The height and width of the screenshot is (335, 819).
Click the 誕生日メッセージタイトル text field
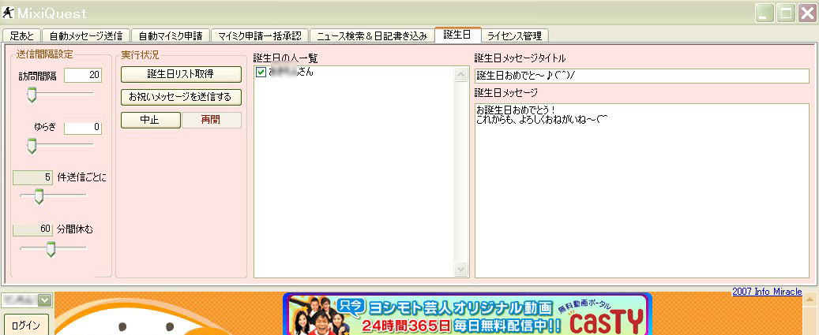click(642, 76)
